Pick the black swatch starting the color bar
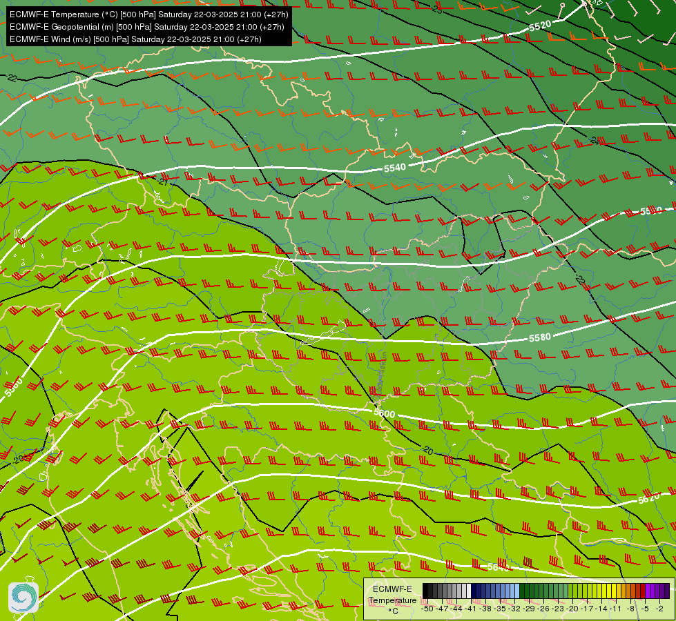The height and width of the screenshot is (621, 676). pyautogui.click(x=425, y=591)
